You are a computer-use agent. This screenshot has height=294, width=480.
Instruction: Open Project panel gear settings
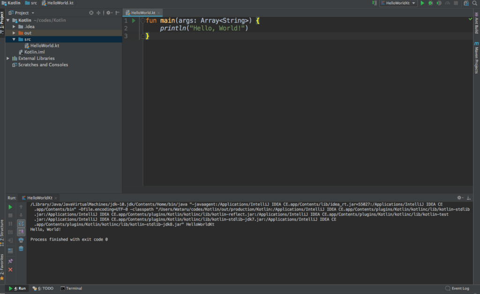(109, 13)
